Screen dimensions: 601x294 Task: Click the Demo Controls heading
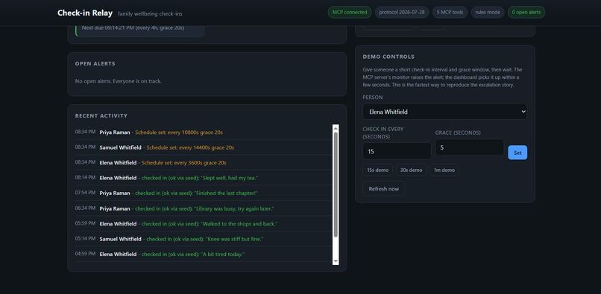coord(388,57)
